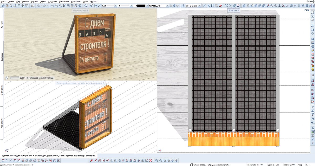Select the Text tool (letter A)
Viewport: 315px width, 166px height.
coord(209,6)
